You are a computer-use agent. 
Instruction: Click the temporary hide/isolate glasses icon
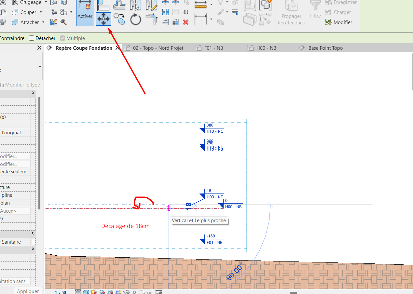(126, 292)
